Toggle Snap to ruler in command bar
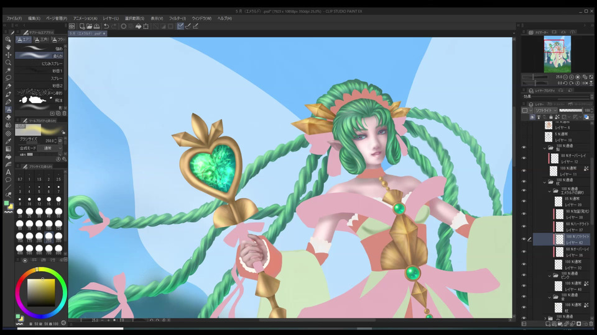The height and width of the screenshot is (335, 597). click(180, 26)
